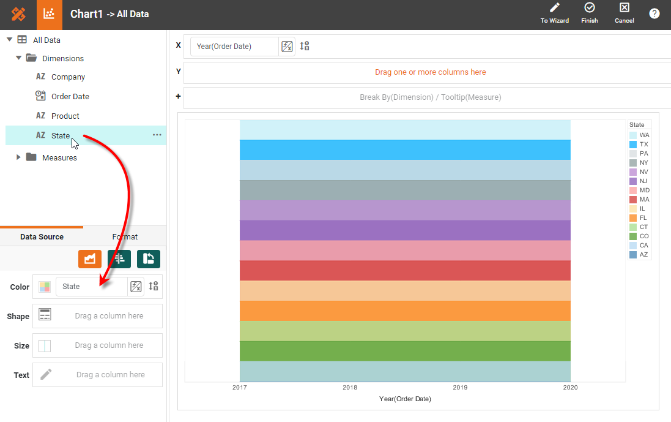The image size is (671, 422).
Task: Click the Color palette swatch icon
Action: (x=45, y=287)
